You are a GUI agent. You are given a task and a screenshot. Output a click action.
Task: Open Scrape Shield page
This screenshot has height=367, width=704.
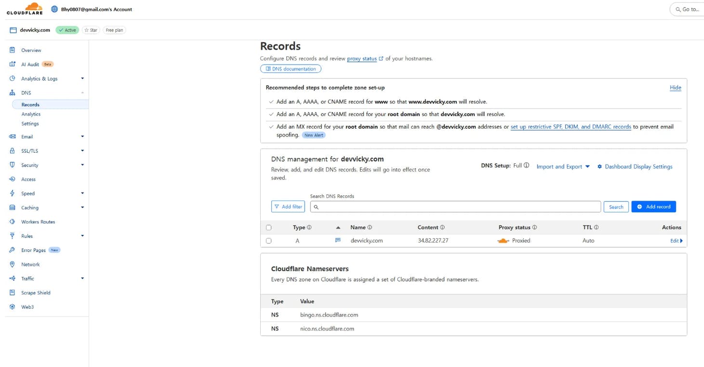(36, 293)
